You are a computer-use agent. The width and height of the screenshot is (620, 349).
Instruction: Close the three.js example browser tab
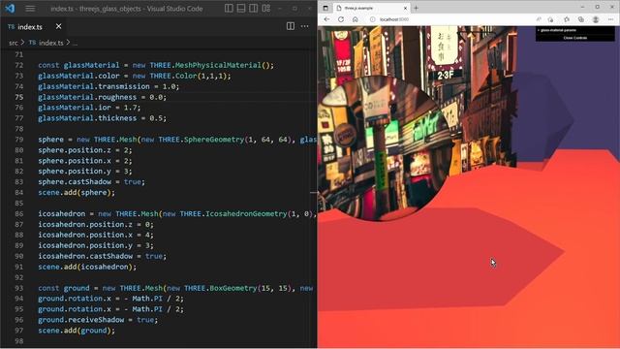[x=405, y=8]
